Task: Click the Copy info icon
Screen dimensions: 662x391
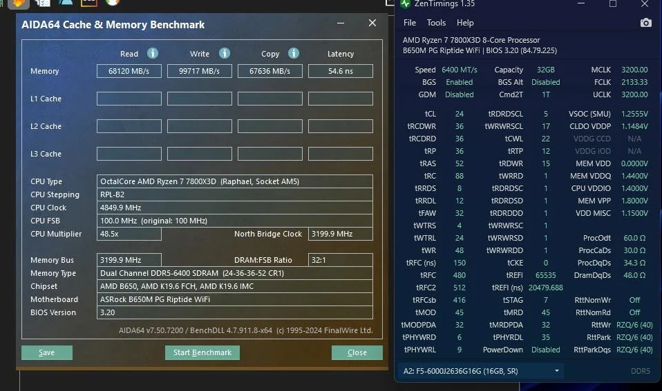Action: pyautogui.click(x=294, y=53)
